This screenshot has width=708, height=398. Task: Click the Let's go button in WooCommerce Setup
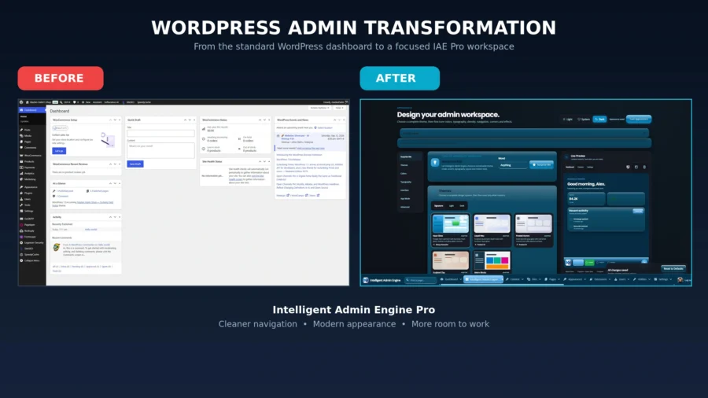point(59,151)
